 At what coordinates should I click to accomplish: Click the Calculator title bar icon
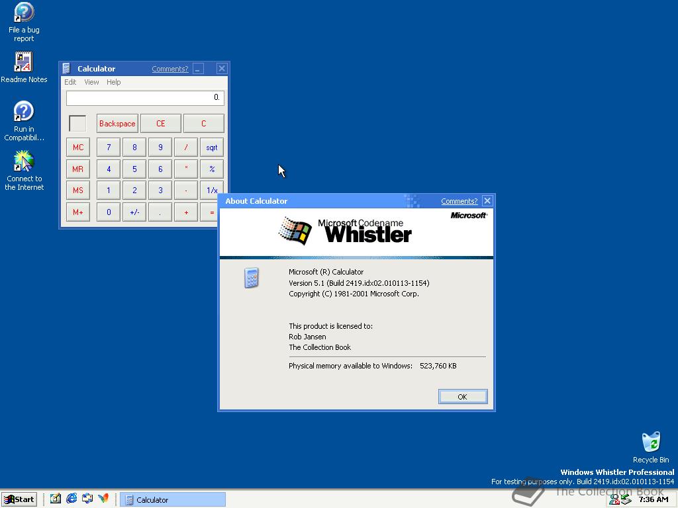(x=67, y=68)
